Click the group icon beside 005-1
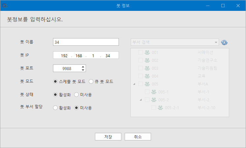 [154, 92]
